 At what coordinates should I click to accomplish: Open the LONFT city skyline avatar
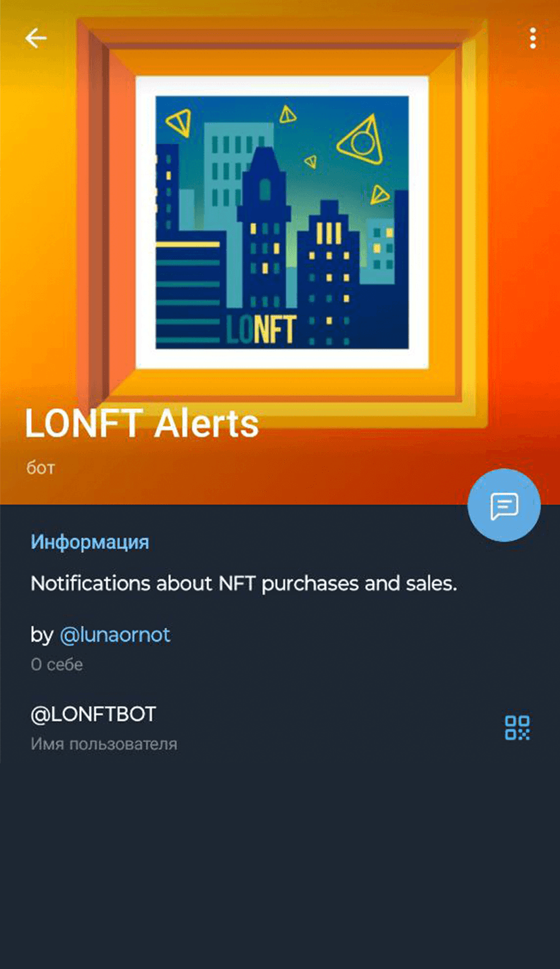pyautogui.click(x=282, y=222)
